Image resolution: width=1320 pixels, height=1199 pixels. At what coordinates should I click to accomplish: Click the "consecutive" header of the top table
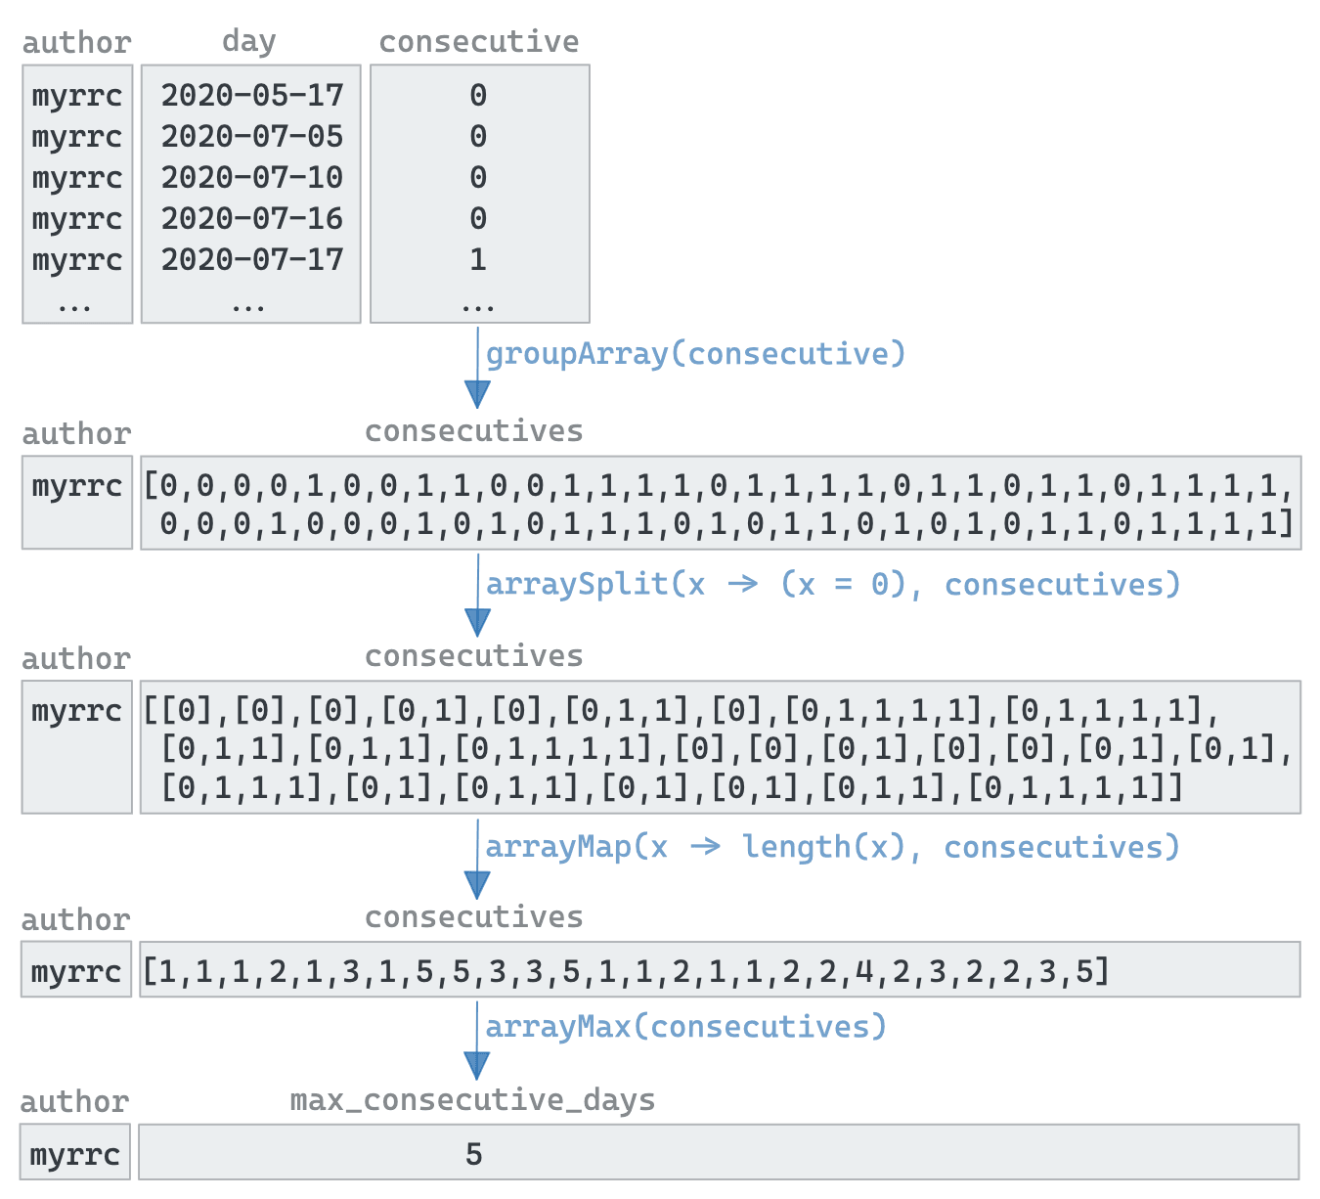point(479,42)
